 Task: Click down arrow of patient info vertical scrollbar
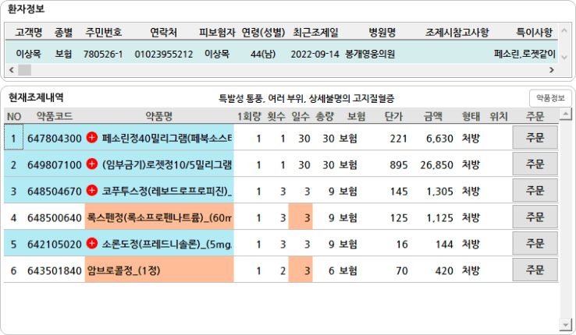click(564, 57)
